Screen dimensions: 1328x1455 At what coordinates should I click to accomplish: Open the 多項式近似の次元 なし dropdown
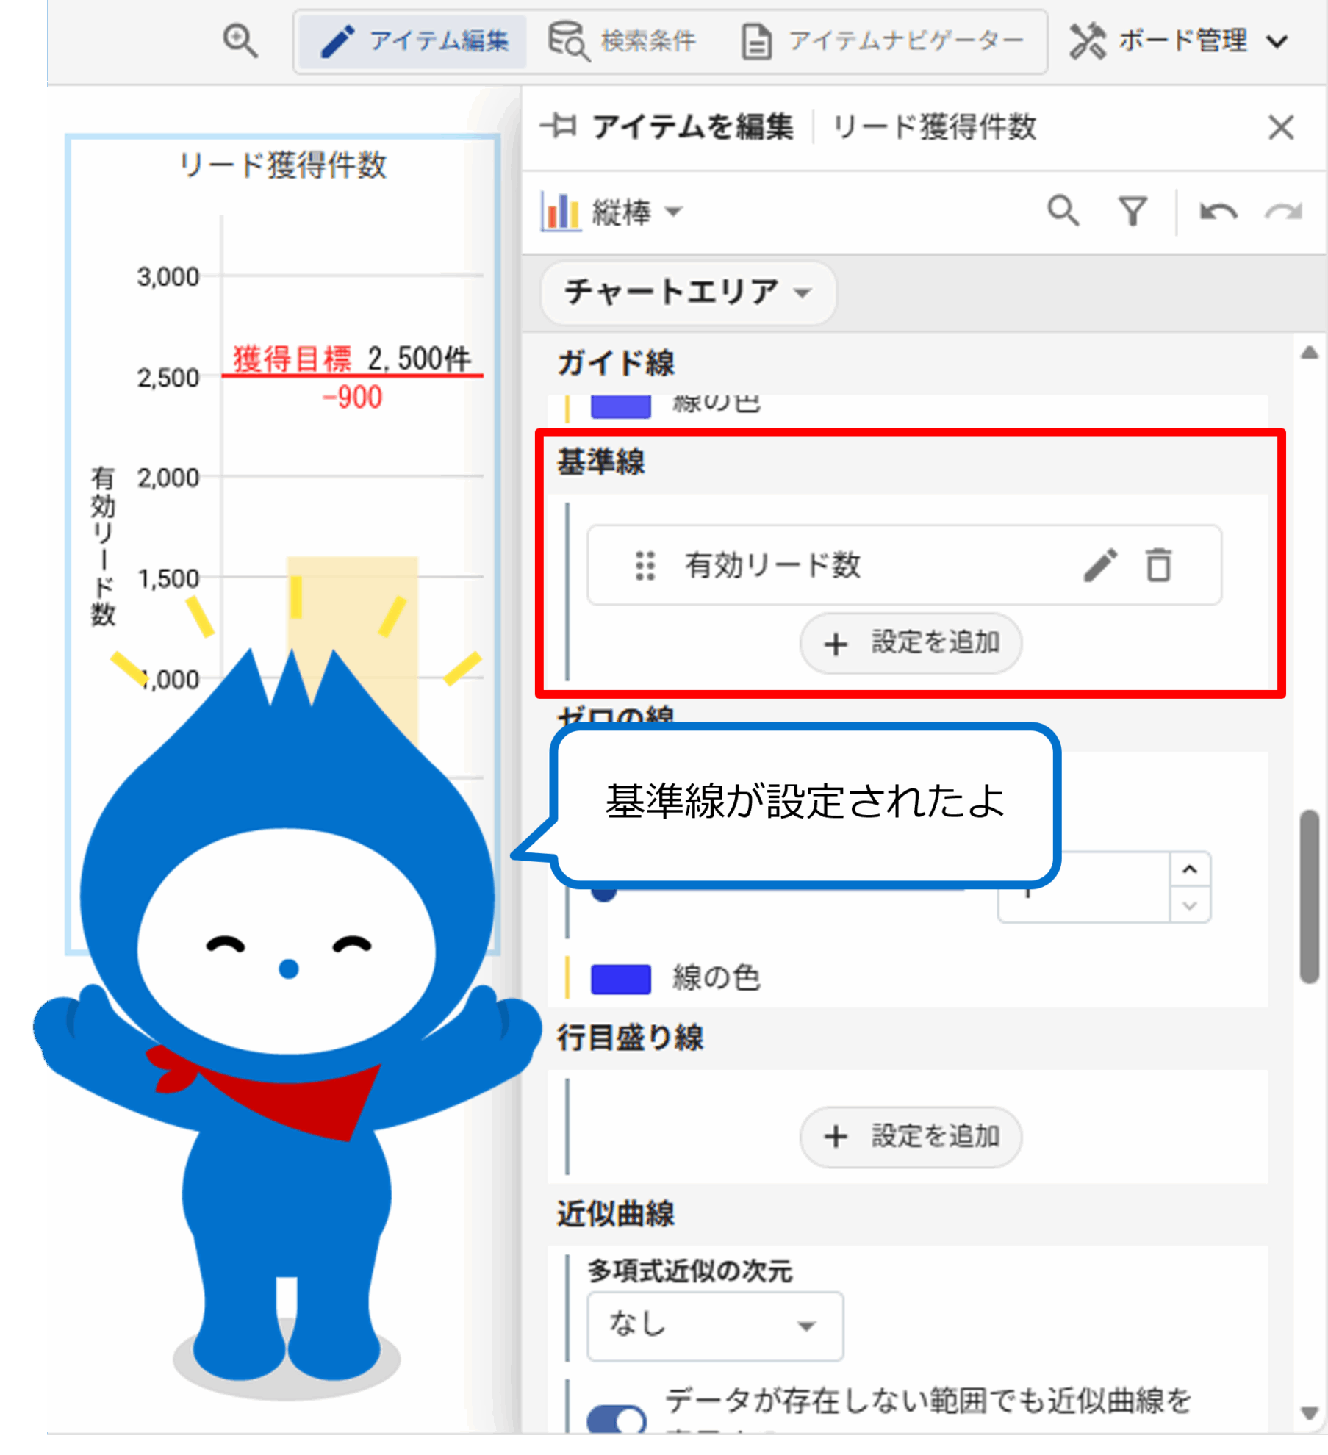click(714, 1325)
